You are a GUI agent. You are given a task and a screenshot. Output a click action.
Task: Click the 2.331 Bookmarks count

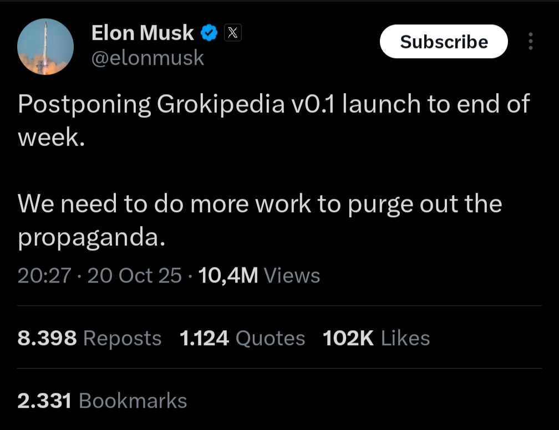point(102,401)
